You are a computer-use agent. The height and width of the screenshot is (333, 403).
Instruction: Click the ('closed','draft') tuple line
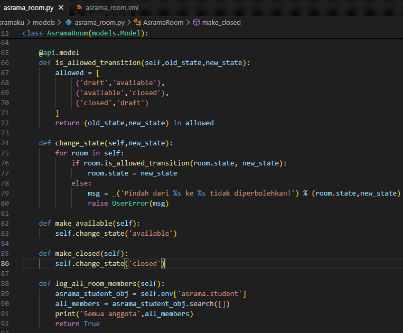click(x=112, y=103)
